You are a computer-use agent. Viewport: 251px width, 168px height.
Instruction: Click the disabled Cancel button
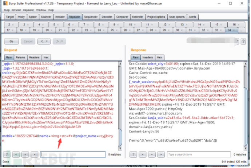click(28, 41)
